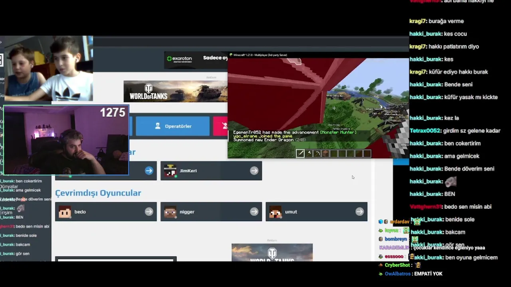Click Tetrax0052's 'girdim sz gelene kadar' message
This screenshot has height=287, width=511.
coord(455,131)
